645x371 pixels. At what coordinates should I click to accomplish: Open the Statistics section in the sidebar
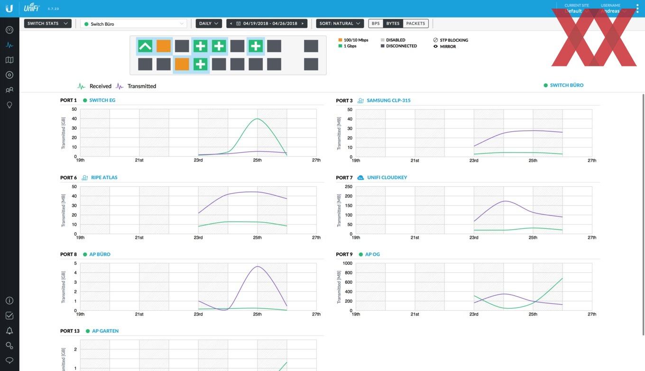(9, 45)
